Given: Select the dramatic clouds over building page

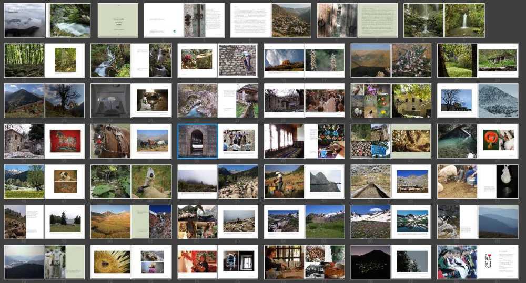Looking at the screenshot, I should coord(284,60).
